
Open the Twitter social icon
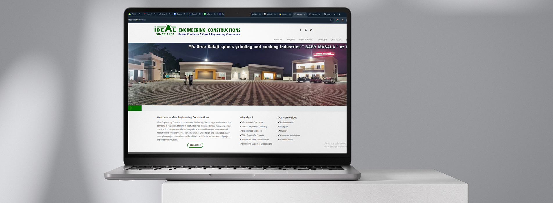(x=311, y=30)
